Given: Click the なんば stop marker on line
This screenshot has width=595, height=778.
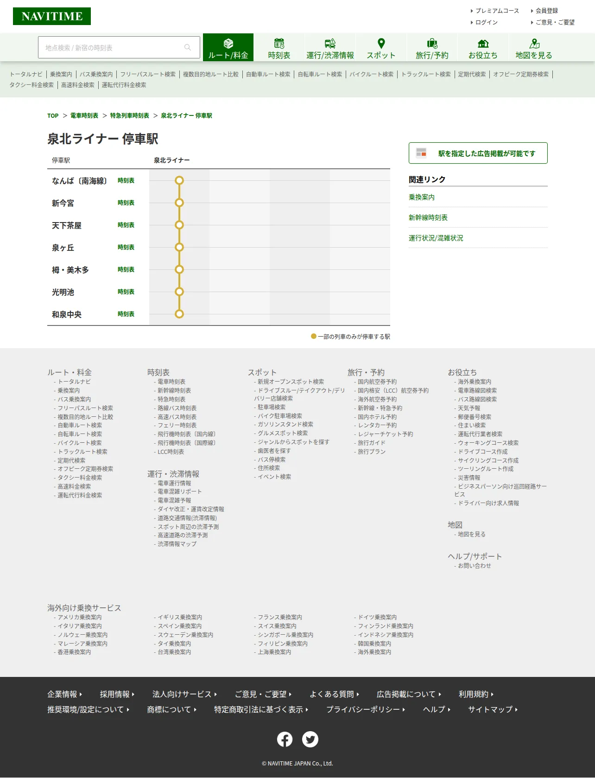Looking at the screenshot, I should (179, 180).
